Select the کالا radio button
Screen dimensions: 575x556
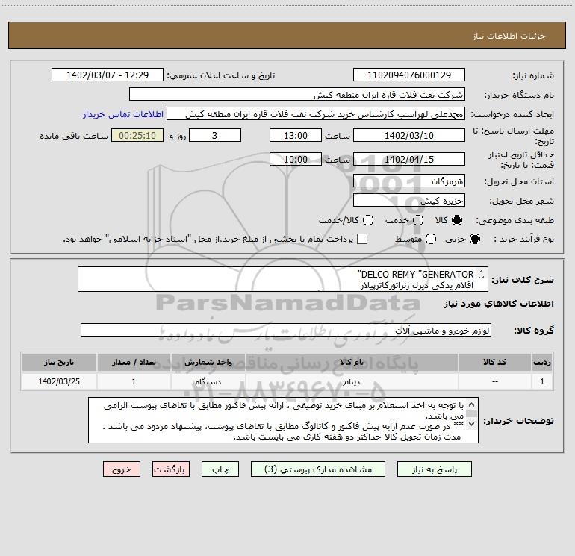pyautogui.click(x=456, y=220)
